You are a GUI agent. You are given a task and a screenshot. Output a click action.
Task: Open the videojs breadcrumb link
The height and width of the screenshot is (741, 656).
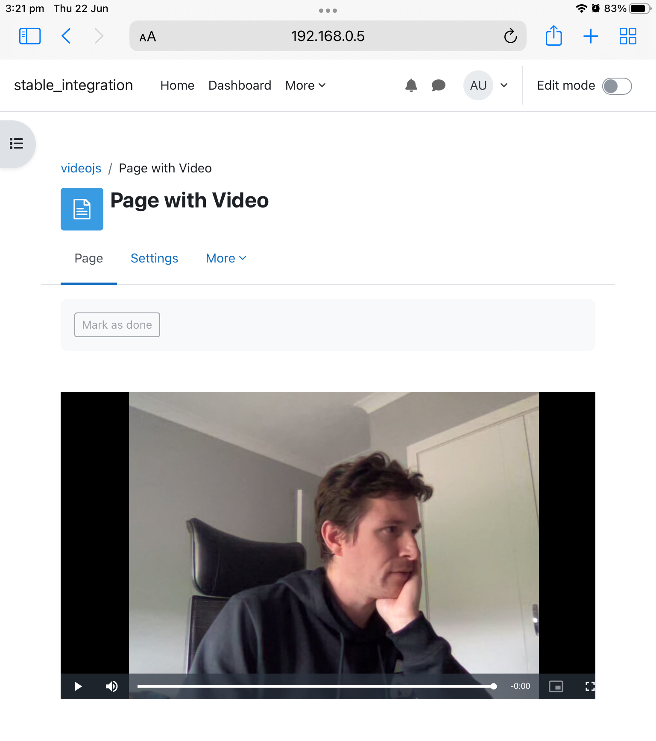tap(81, 168)
